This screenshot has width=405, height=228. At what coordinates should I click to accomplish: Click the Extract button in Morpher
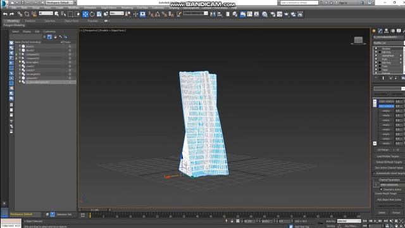396,213
